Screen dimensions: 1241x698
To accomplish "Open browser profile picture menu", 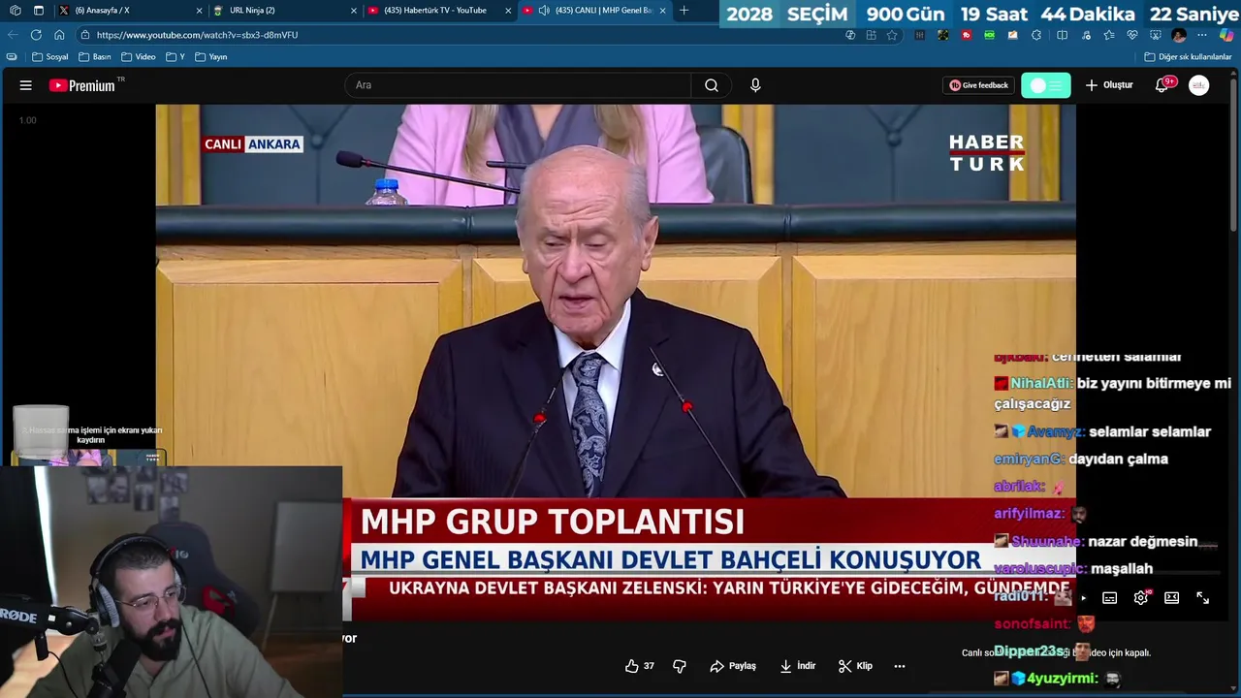I will click(x=1179, y=35).
